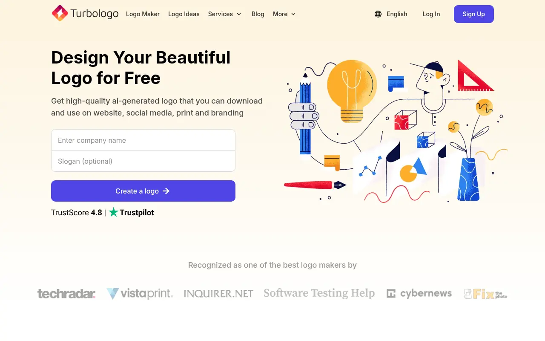Click the cybernews logo

click(x=419, y=294)
